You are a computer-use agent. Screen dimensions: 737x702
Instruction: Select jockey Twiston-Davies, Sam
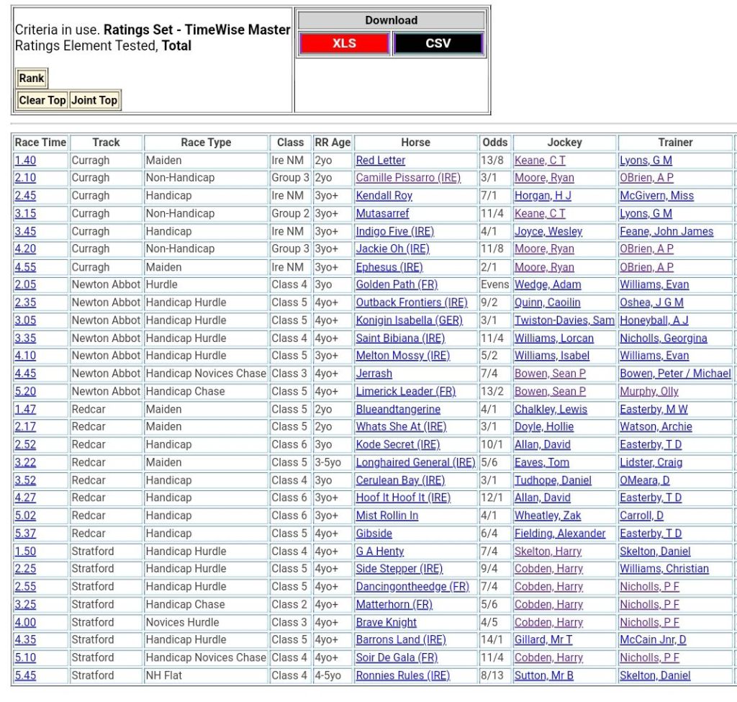pyautogui.click(x=564, y=320)
